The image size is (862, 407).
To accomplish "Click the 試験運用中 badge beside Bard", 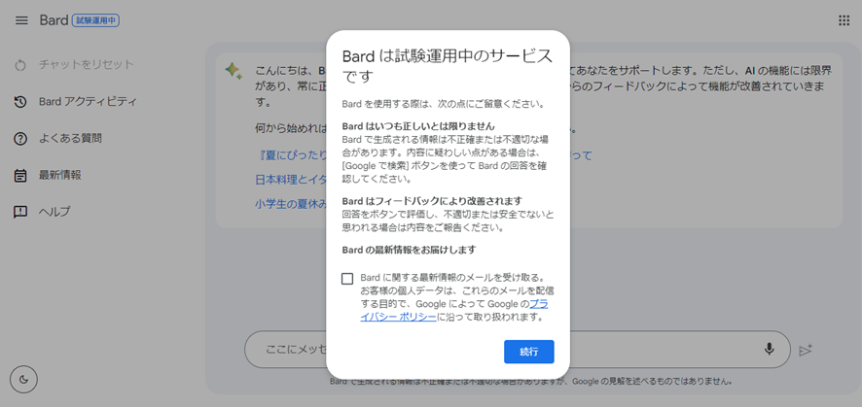I will coord(95,20).
